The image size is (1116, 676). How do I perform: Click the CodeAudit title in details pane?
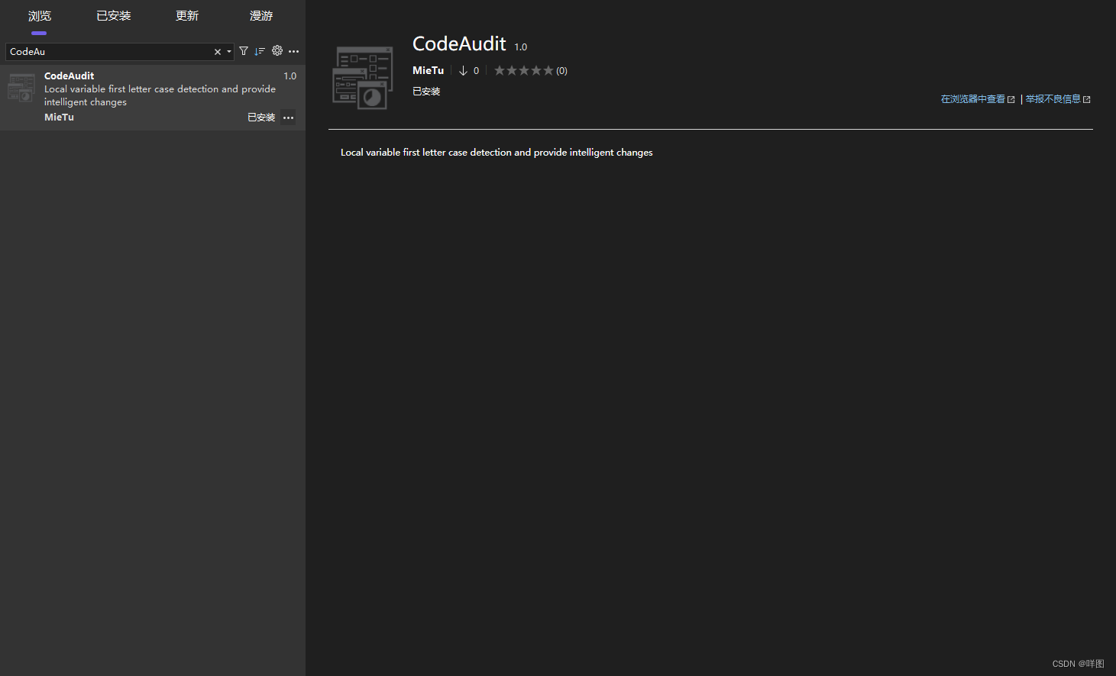(459, 43)
